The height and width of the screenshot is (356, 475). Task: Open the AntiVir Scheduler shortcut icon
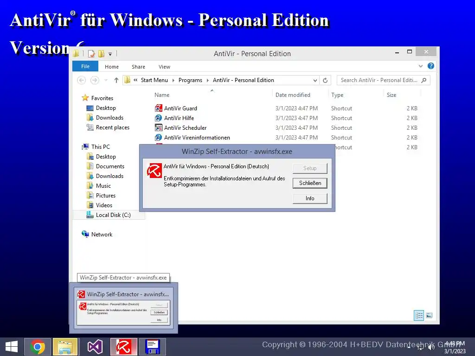pos(159,128)
